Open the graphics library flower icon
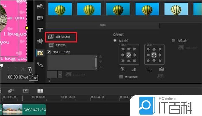This screenshot has width=202, height=116. pyautogui.click(x=40, y=41)
